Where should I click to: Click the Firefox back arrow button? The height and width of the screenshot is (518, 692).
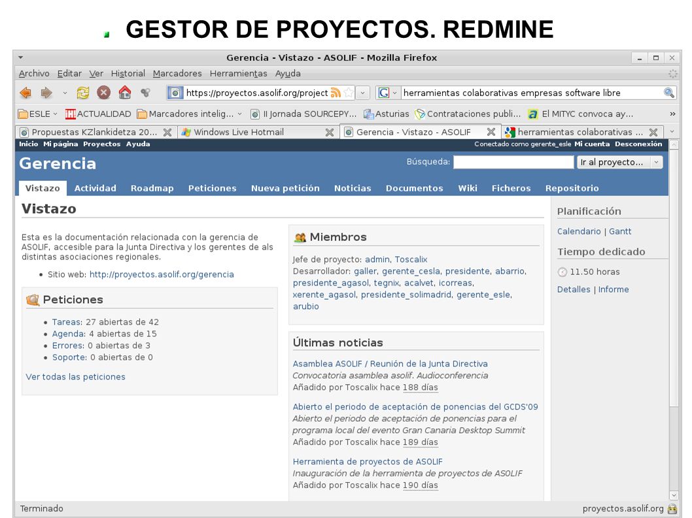26,93
